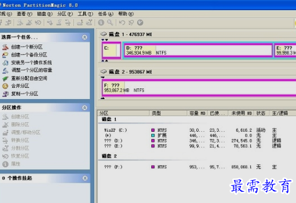
Task: Select the E: partition block in disk map
Action: pyautogui.click(x=285, y=50)
